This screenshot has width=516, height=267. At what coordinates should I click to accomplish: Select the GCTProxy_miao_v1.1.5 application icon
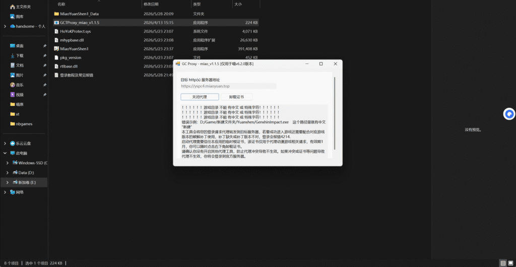click(x=56, y=23)
